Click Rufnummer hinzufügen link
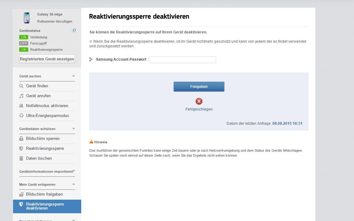The image size is (354, 221). pos(55,21)
